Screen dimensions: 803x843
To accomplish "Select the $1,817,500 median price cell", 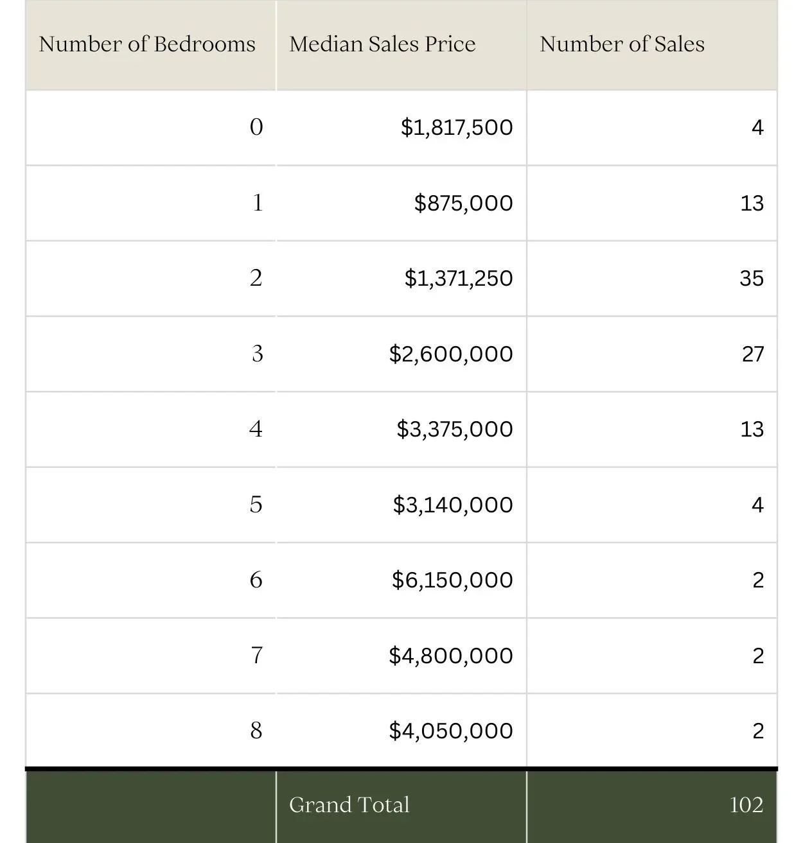I will coord(457,127).
